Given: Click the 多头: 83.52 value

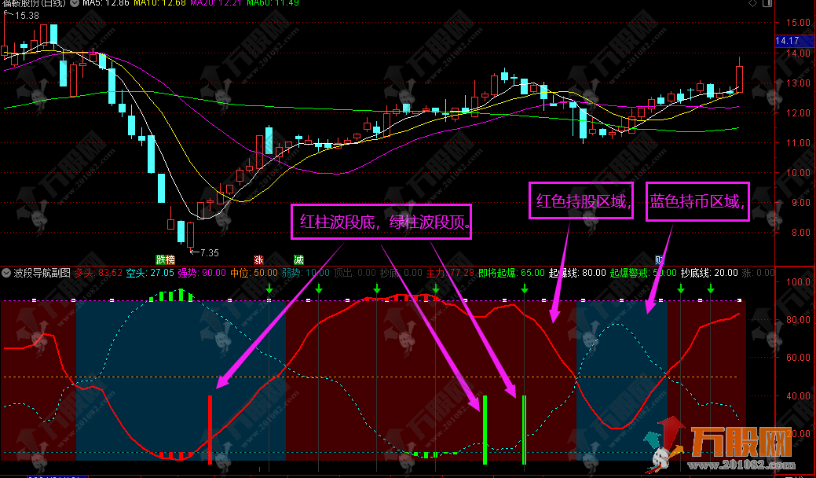Looking at the screenshot, I should [98, 273].
